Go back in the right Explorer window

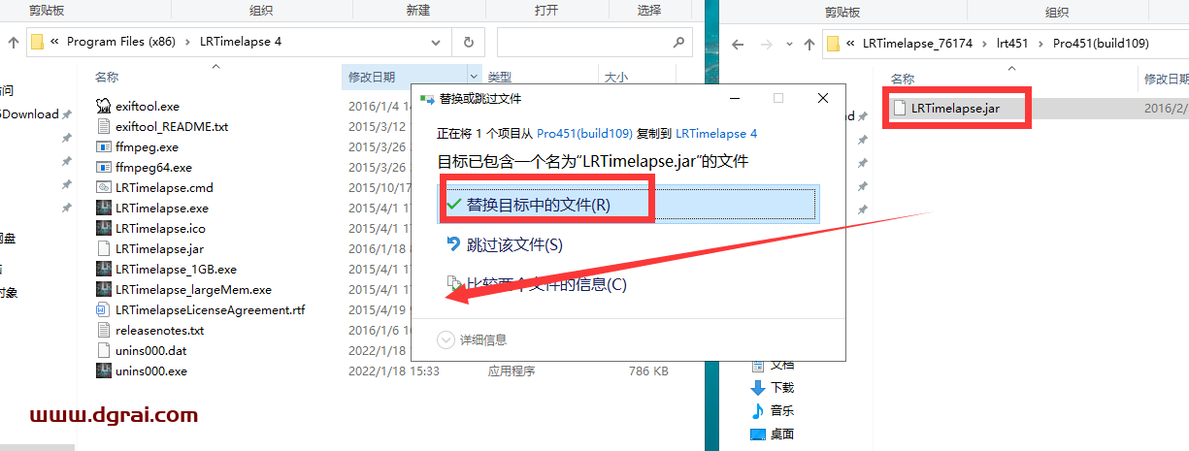click(738, 44)
